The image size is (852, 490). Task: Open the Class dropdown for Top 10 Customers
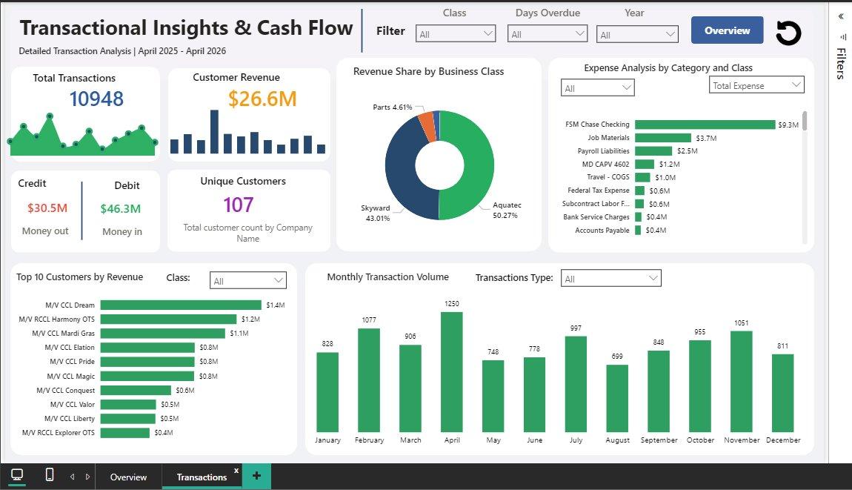(247, 281)
